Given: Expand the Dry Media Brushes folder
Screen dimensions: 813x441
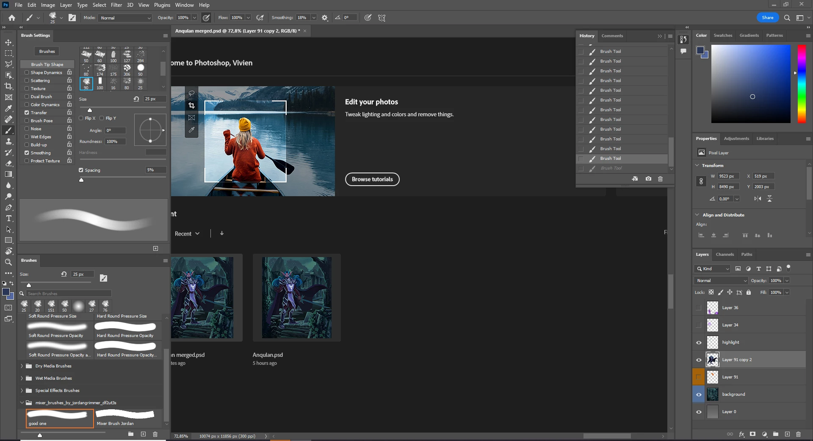Looking at the screenshot, I should pos(22,366).
